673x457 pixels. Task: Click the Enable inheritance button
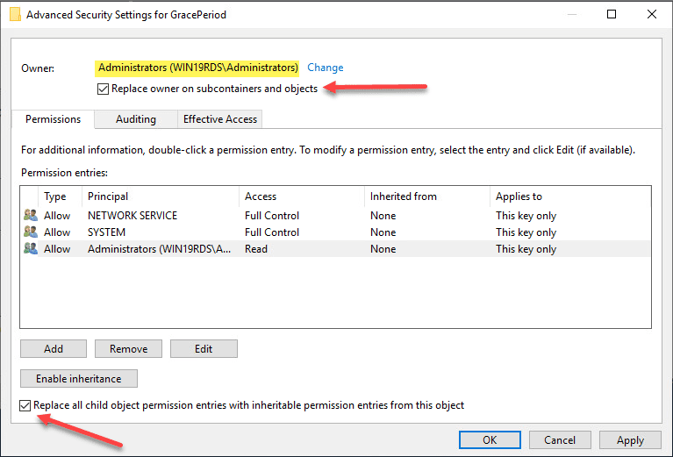coord(78,379)
